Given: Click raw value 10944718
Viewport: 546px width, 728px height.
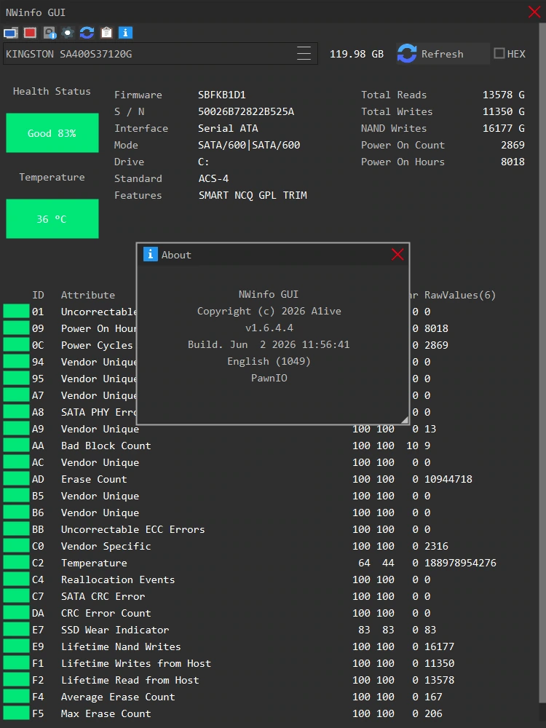Looking at the screenshot, I should tap(448, 479).
